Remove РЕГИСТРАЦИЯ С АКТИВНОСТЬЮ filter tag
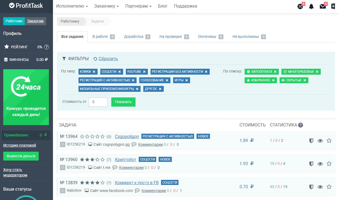The image size is (339, 200). click(x=133, y=80)
